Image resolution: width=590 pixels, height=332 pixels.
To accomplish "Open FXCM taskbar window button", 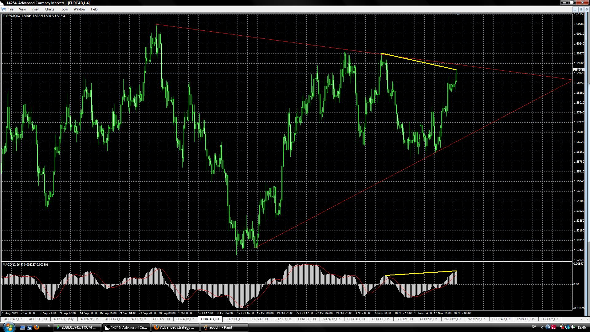I will tap(78, 327).
